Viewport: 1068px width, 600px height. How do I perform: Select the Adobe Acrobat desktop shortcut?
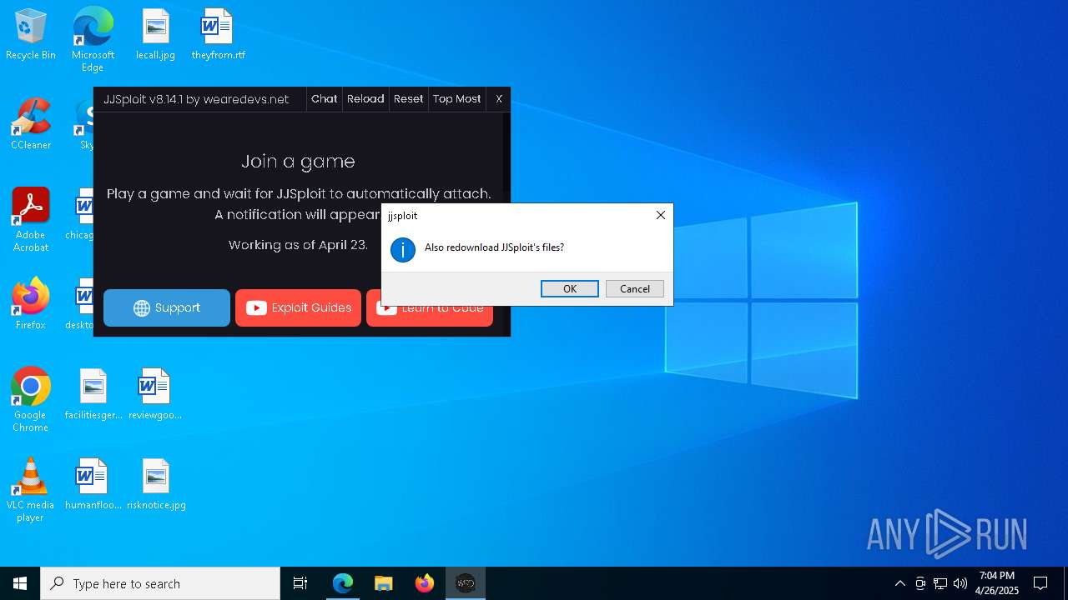31,219
